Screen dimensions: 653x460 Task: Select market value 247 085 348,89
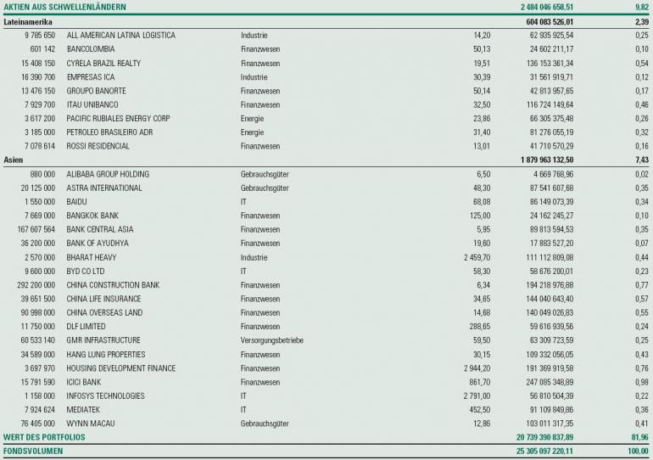550,382
